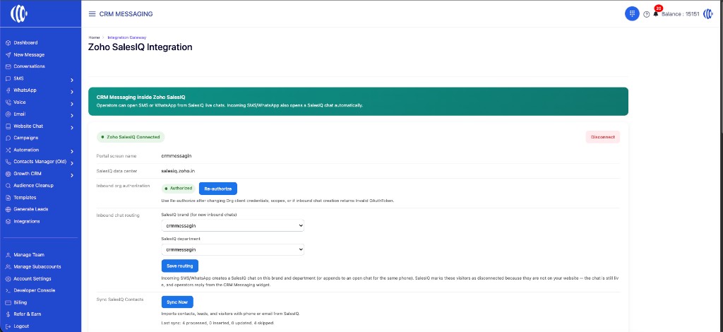The image size is (723, 332).
Task: Select Campaigns in the sidebar
Action: pos(26,138)
